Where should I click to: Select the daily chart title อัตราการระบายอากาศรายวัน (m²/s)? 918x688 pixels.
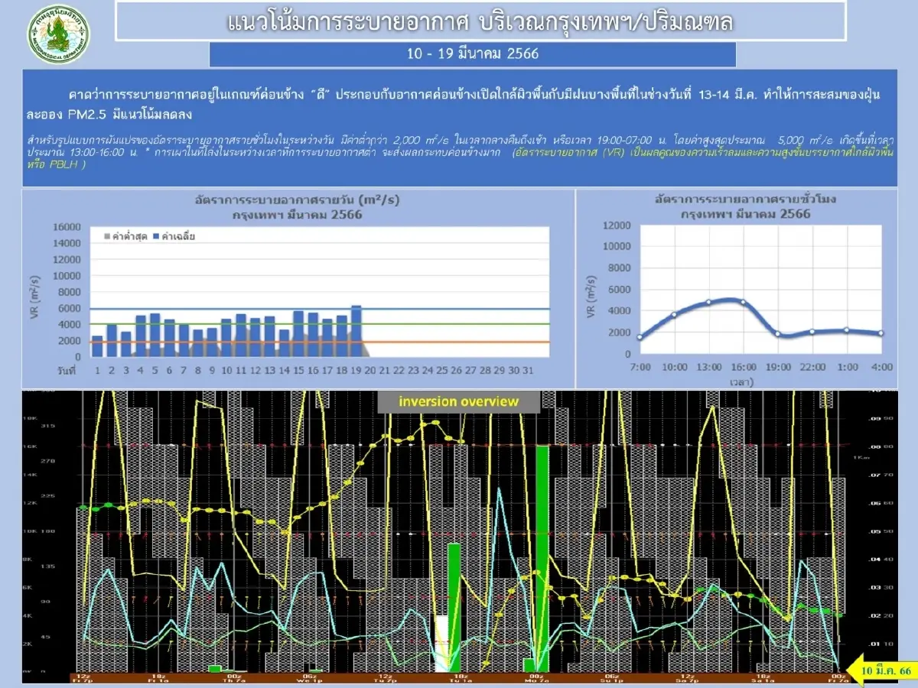point(298,200)
